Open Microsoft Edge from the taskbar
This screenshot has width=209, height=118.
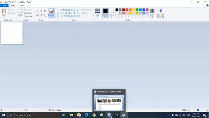(x=87, y=115)
